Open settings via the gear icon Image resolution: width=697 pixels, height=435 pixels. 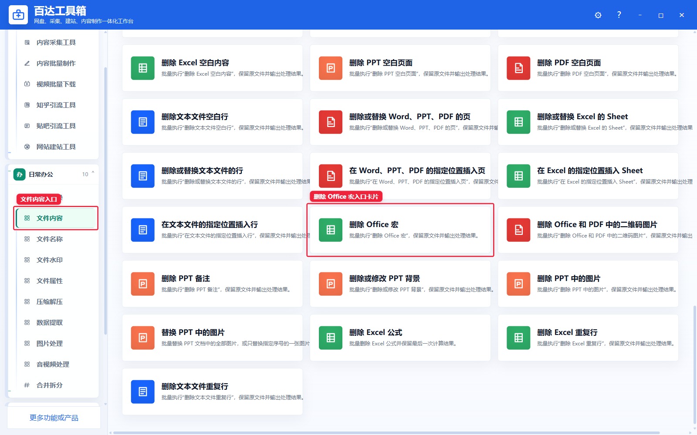(598, 15)
